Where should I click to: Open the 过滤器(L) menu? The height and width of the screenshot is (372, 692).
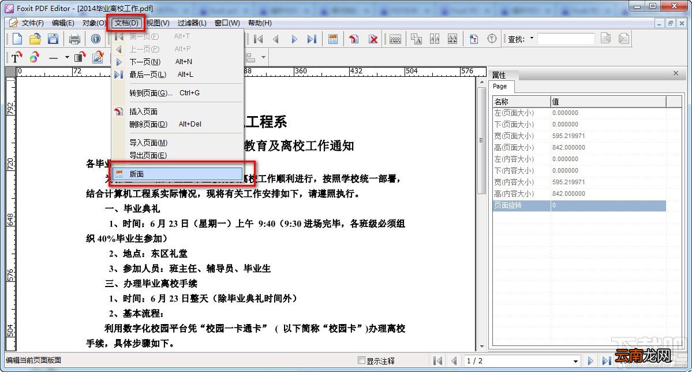[192, 23]
